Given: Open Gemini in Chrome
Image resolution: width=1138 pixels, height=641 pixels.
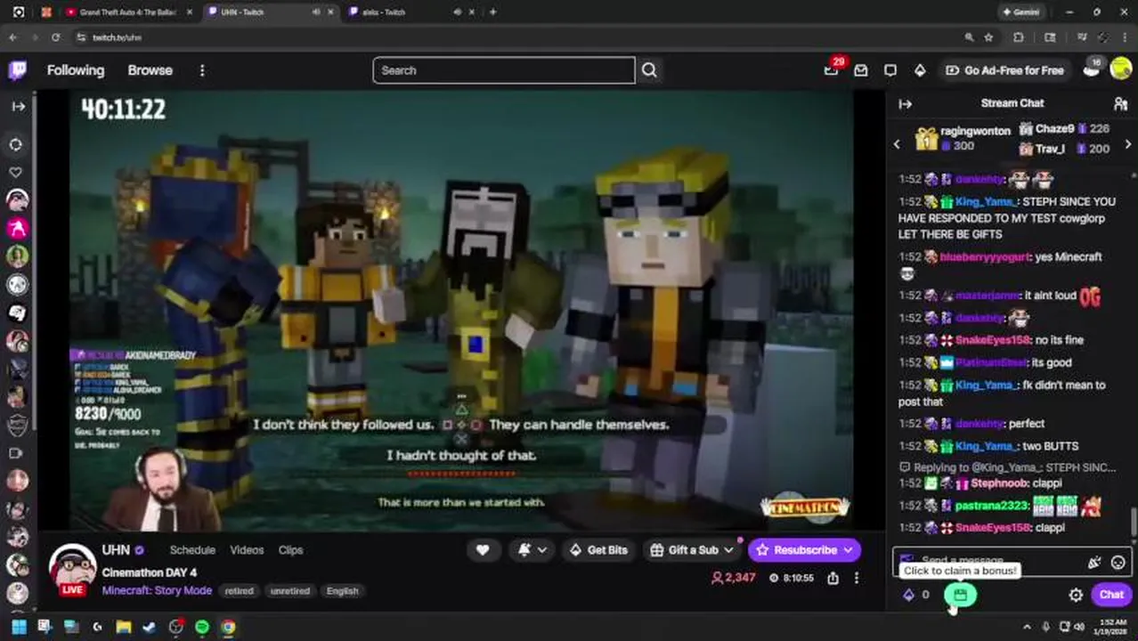Looking at the screenshot, I should [x=1021, y=12].
